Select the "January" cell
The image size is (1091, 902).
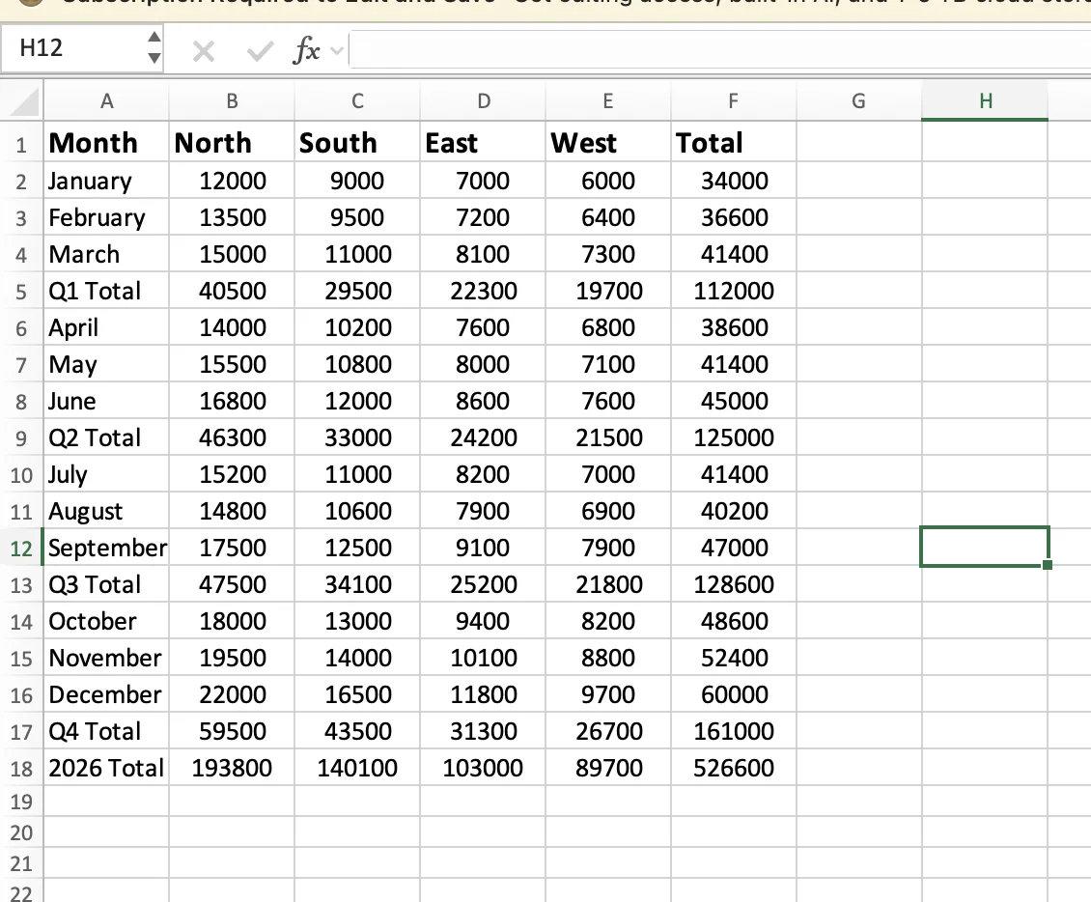click(x=106, y=181)
